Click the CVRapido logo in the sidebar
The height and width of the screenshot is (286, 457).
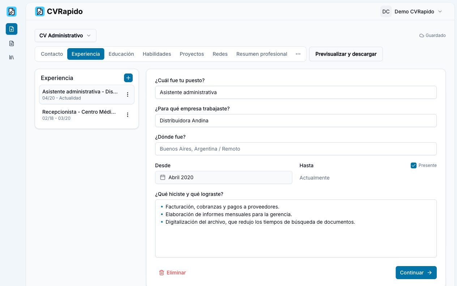(12, 12)
